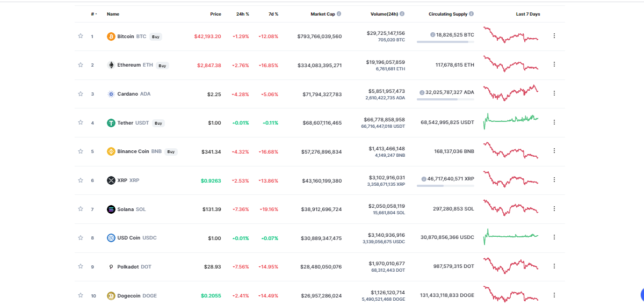Open the Solana row options menu

tap(554, 208)
